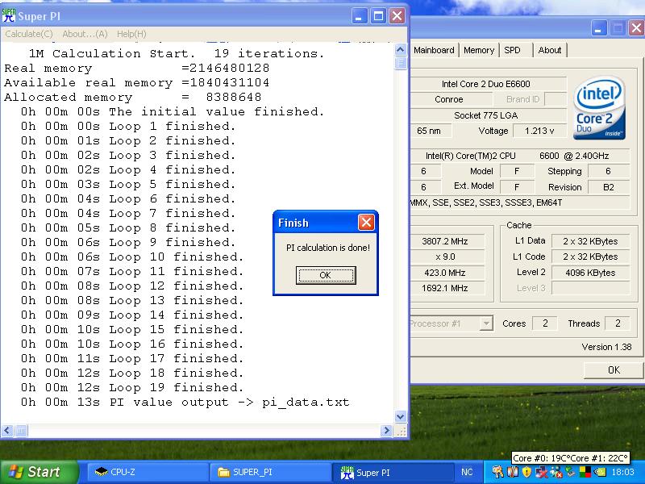Image resolution: width=645 pixels, height=484 pixels.
Task: Close the CPU-Z window
Action: (x=636, y=28)
